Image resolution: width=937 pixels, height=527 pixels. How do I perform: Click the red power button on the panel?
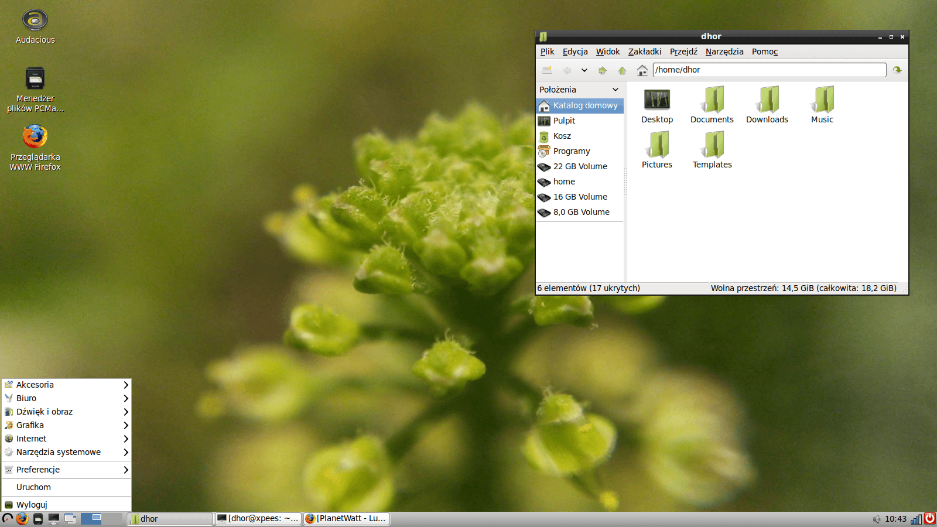click(929, 519)
